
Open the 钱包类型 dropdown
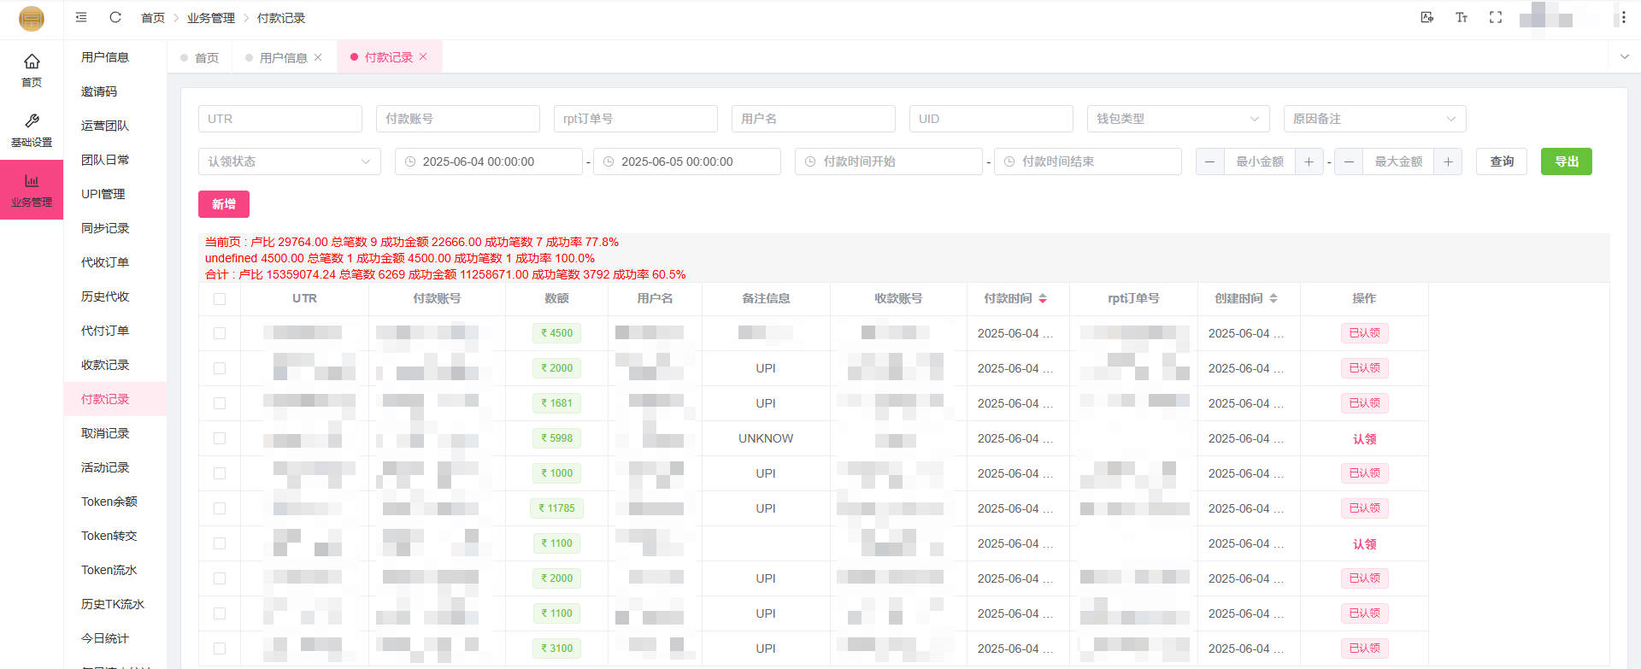[1178, 119]
